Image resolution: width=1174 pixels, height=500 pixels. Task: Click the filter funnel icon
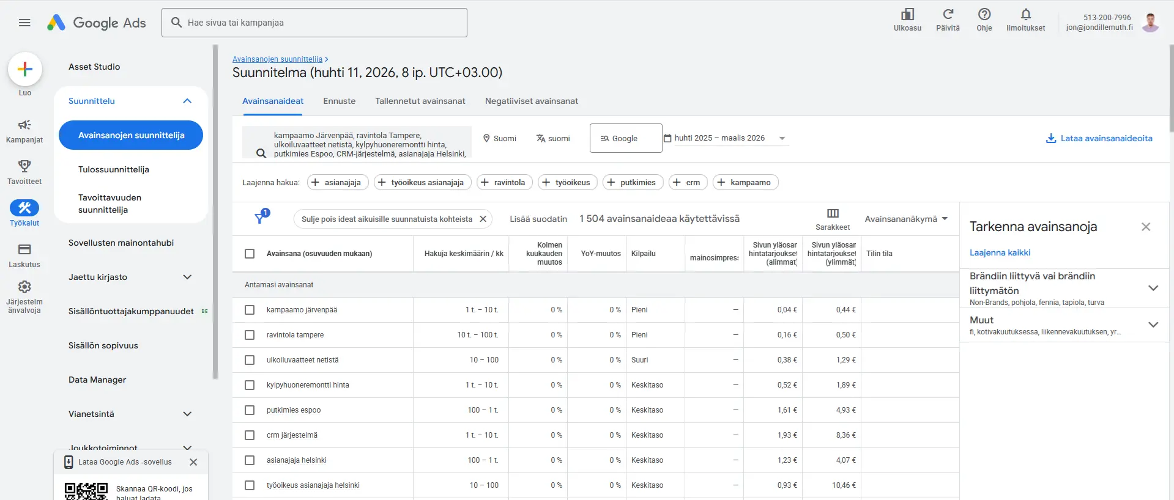click(260, 218)
